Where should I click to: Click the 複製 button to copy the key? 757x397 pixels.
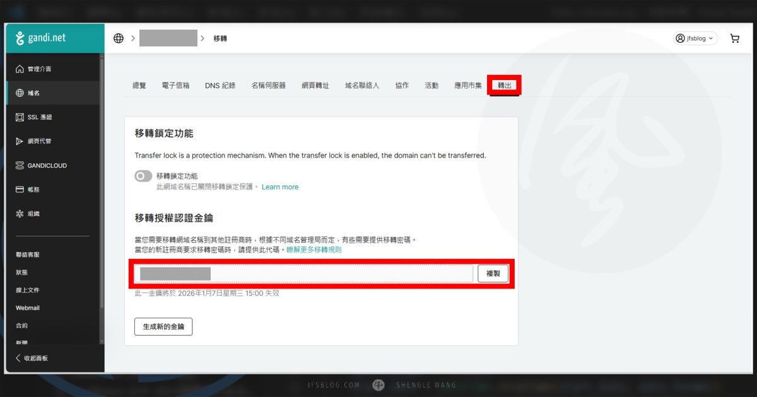[492, 273]
